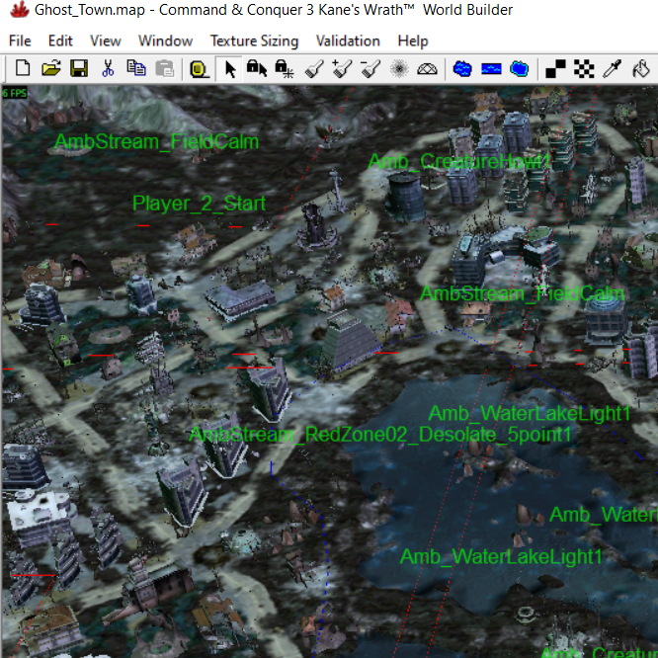Click the World Builder app logo
Image resolution: width=658 pixels, height=658 pixels.
(20, 9)
